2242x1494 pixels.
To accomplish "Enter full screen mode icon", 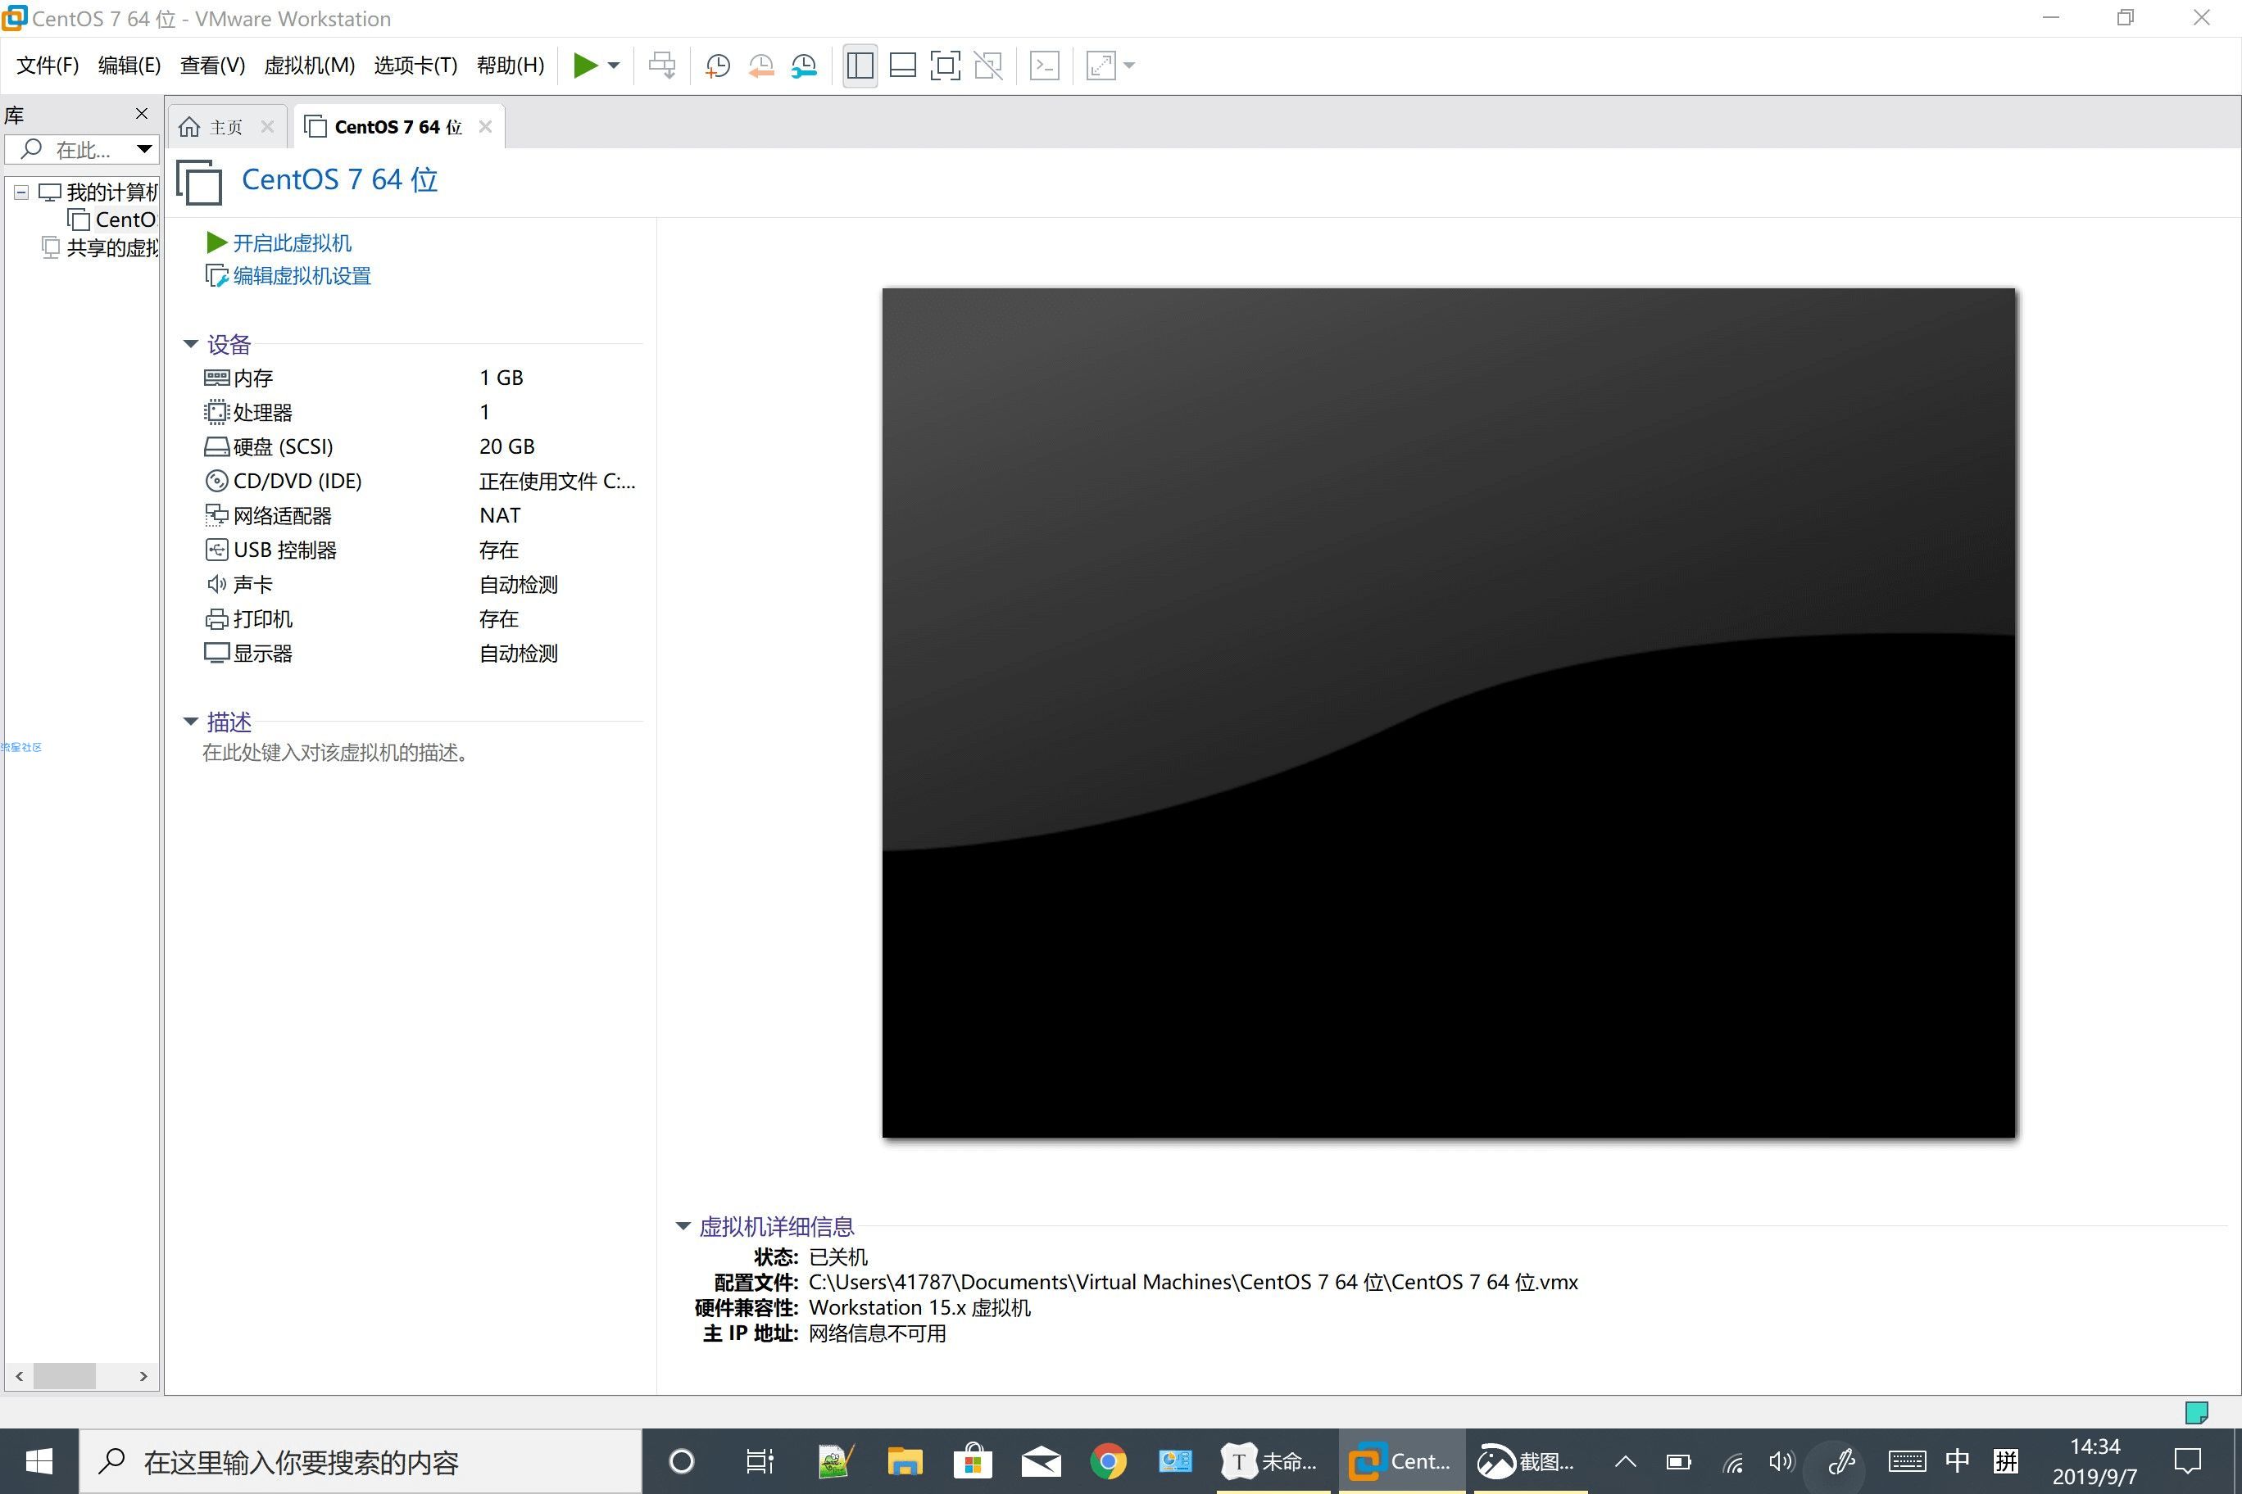I will point(945,66).
